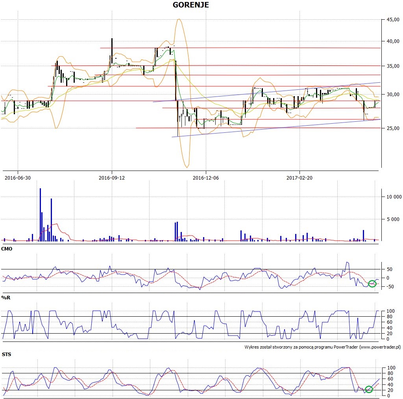Click the 2016-09-12 date label

[112, 178]
